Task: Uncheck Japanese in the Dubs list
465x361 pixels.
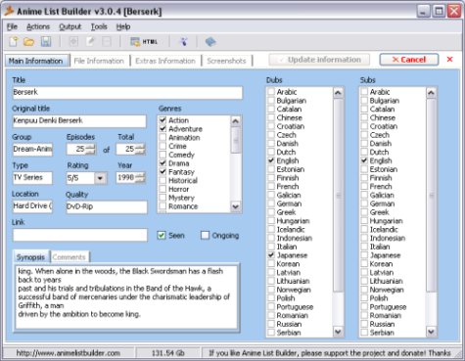Action: pyautogui.click(x=271, y=255)
